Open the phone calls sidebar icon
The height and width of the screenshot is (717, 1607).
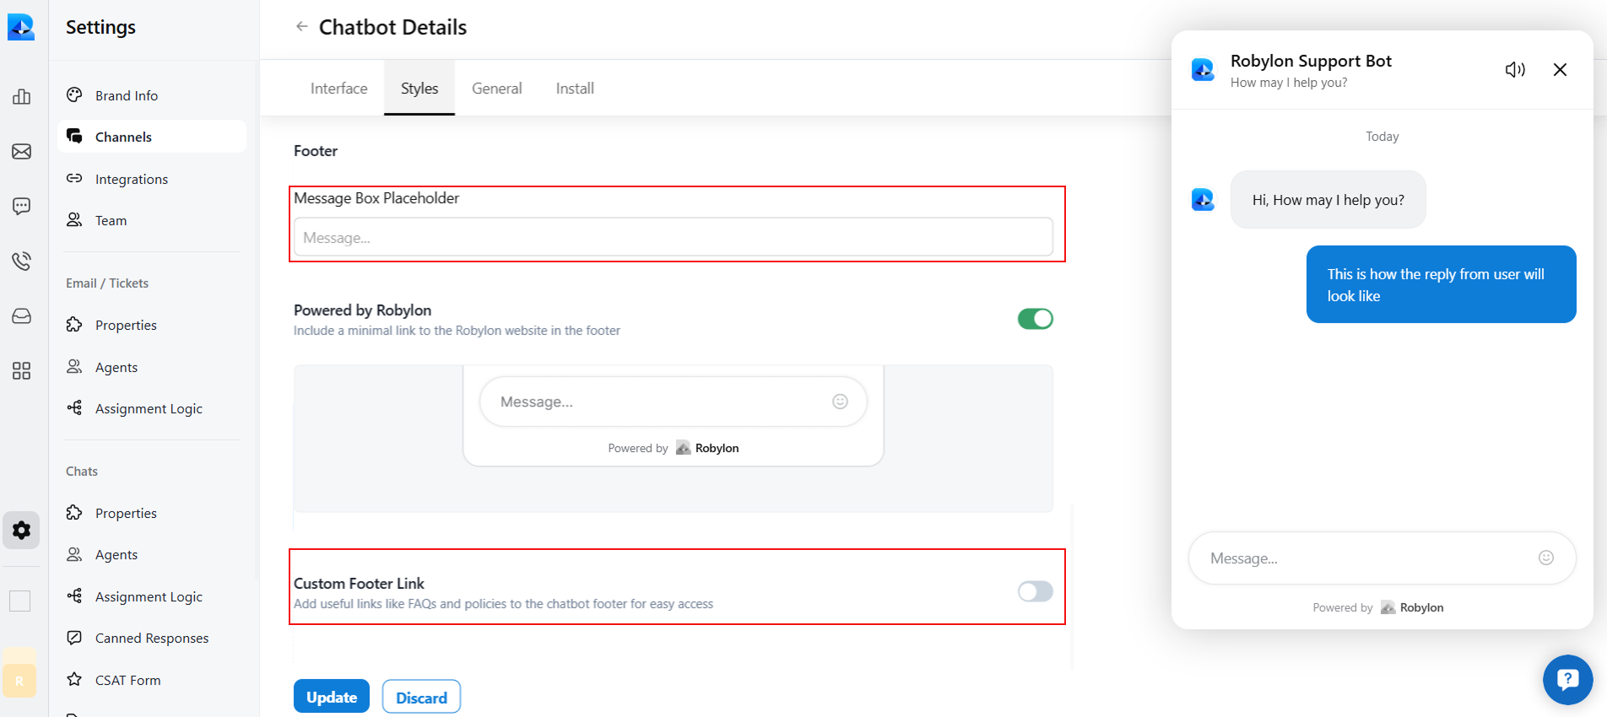click(x=22, y=261)
